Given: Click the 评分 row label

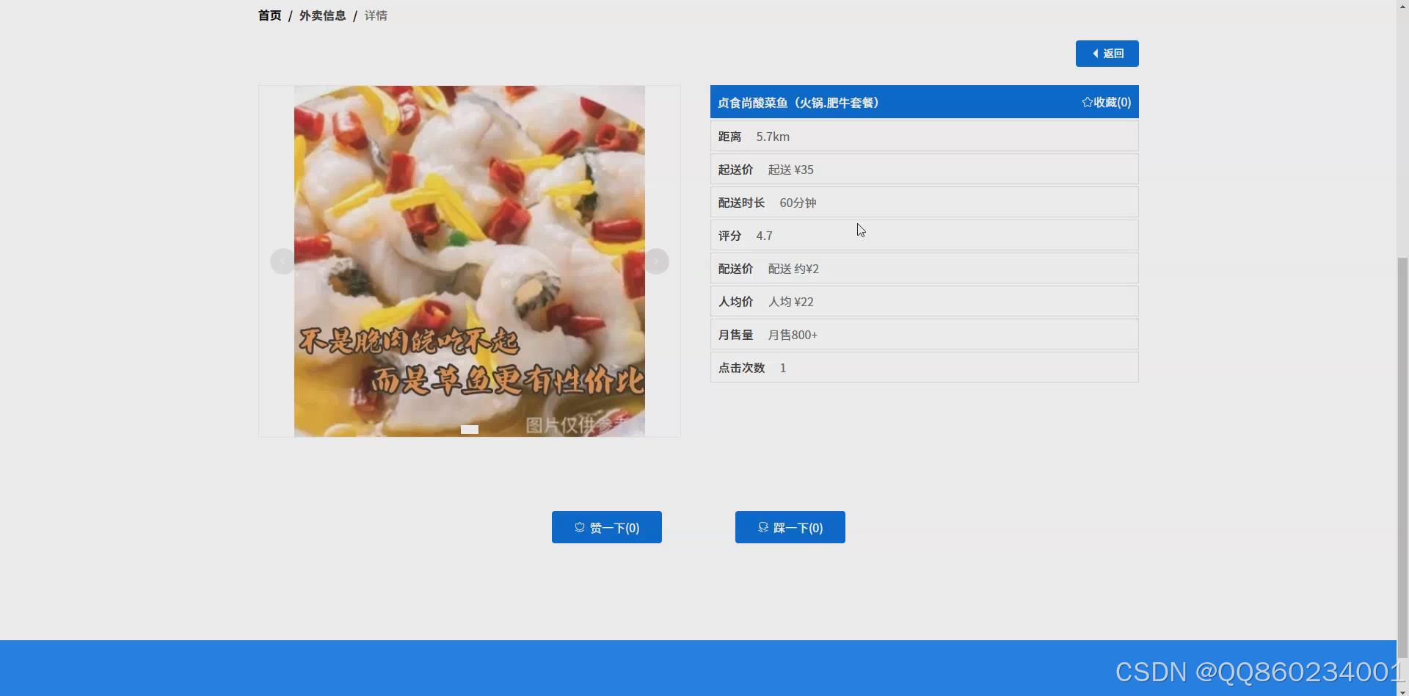Looking at the screenshot, I should point(729,236).
